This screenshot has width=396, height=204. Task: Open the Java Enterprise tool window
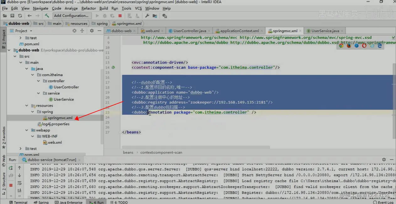(68, 202)
